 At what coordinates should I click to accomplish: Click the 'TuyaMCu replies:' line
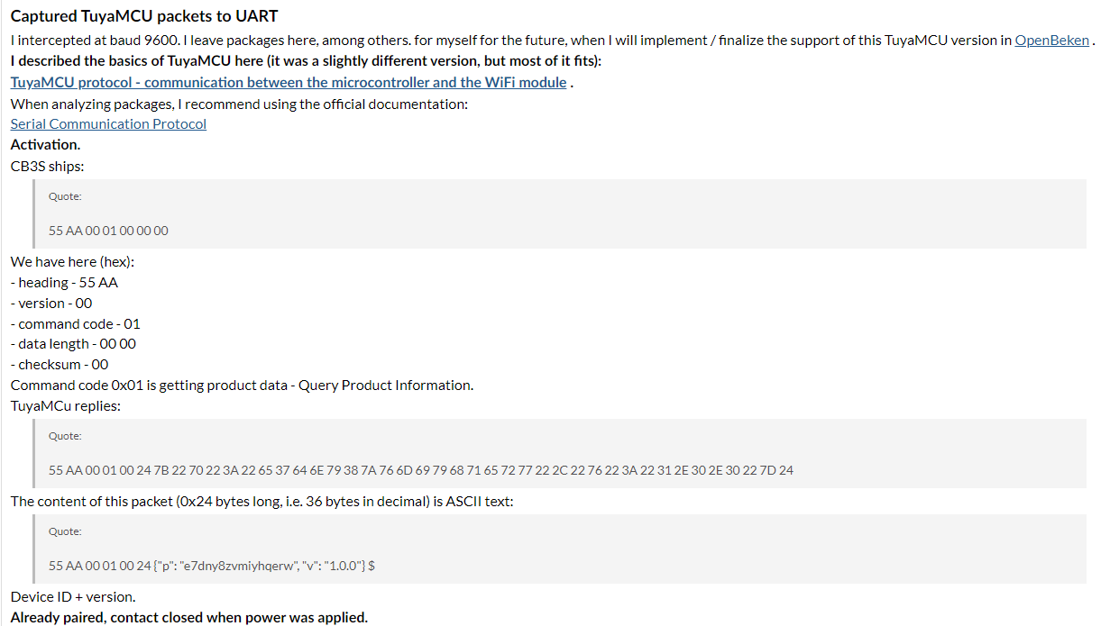click(x=66, y=406)
